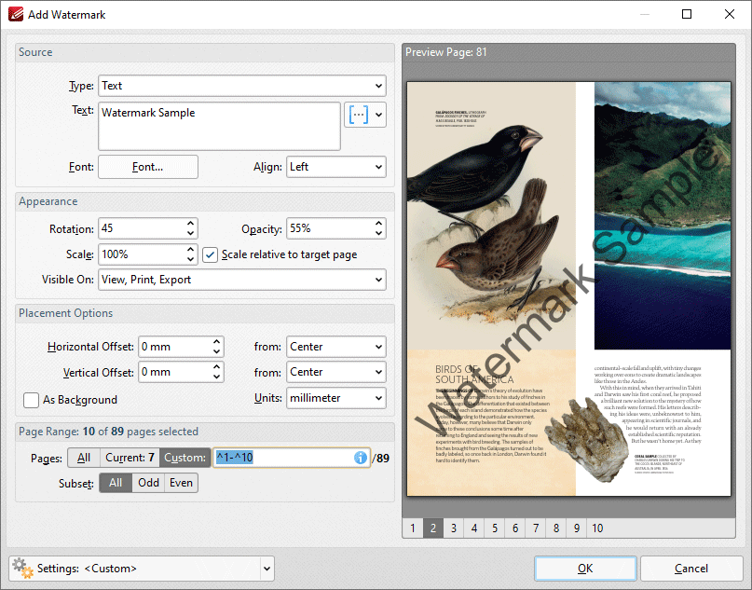Click the Scale value field
The width and height of the screenshot is (752, 590).
[x=142, y=254]
